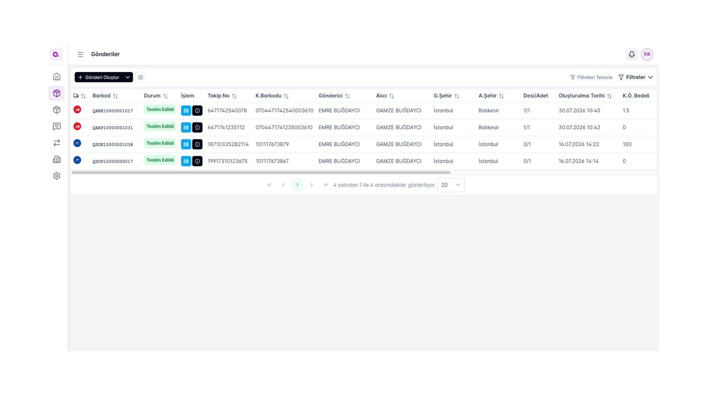The height and width of the screenshot is (395, 702).
Task: Click Teslim Edildi badge for QSUK10000001038
Action: tap(160, 144)
